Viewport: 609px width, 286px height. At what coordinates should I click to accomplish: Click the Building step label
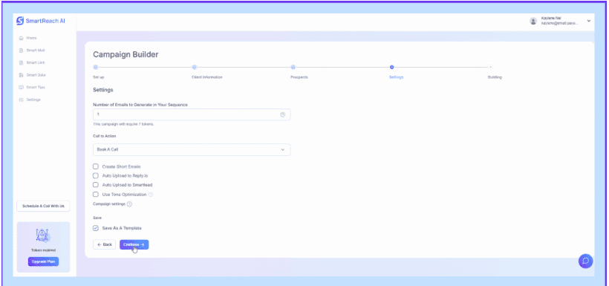coord(495,77)
